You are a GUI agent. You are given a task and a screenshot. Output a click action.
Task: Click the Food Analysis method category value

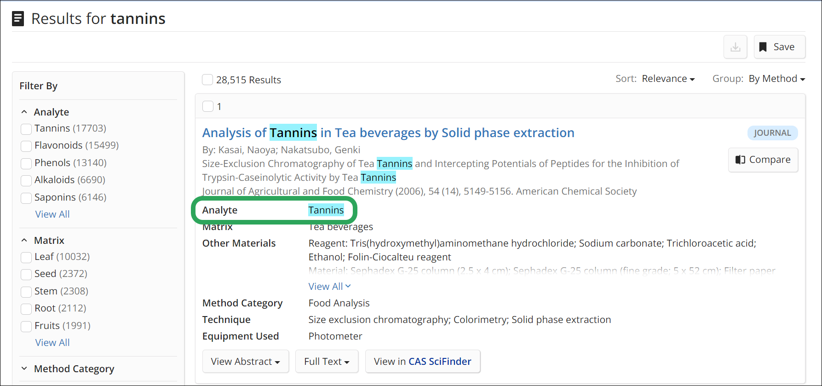pos(339,303)
